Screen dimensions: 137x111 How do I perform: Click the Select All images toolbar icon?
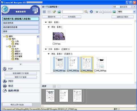pyautogui.click(x=44, y=12)
